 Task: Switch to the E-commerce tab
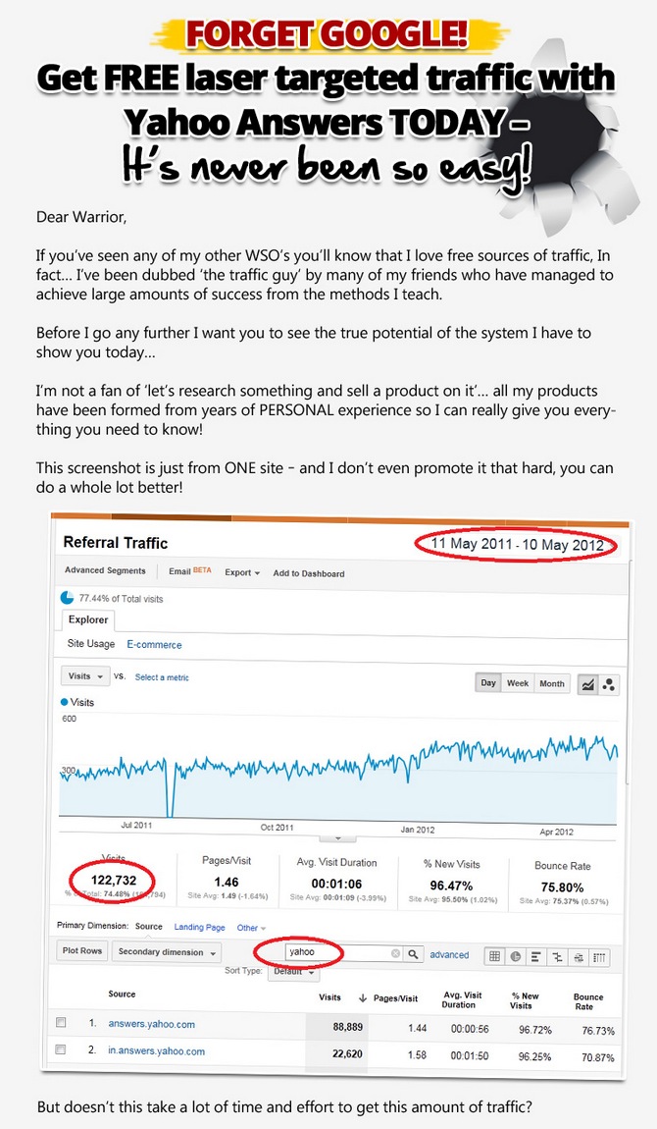[154, 645]
